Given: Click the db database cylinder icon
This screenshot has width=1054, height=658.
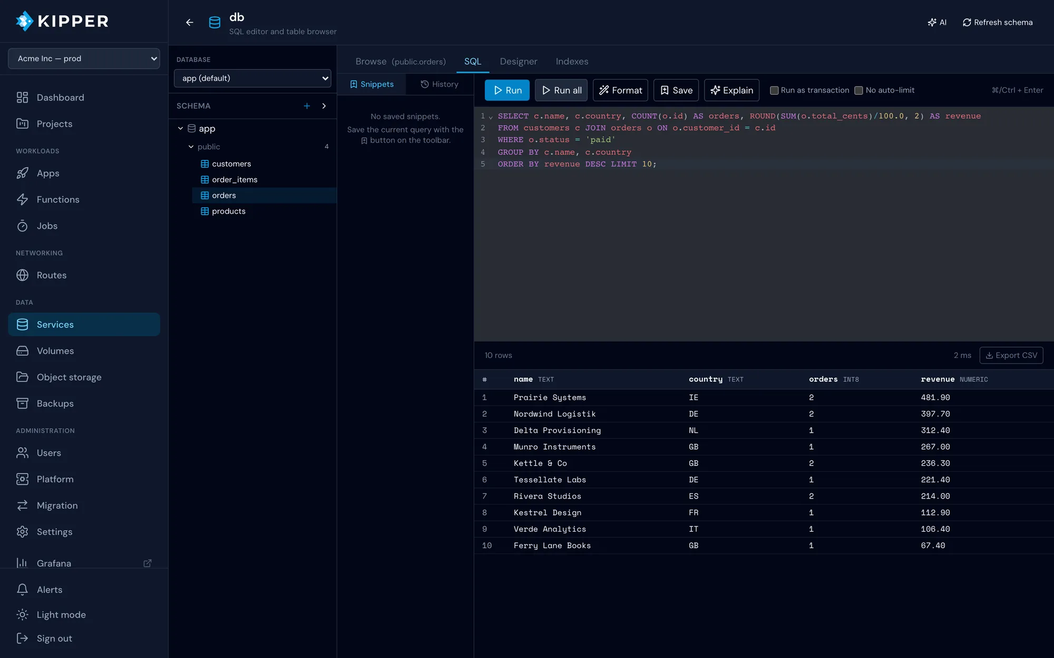Looking at the screenshot, I should point(214,22).
